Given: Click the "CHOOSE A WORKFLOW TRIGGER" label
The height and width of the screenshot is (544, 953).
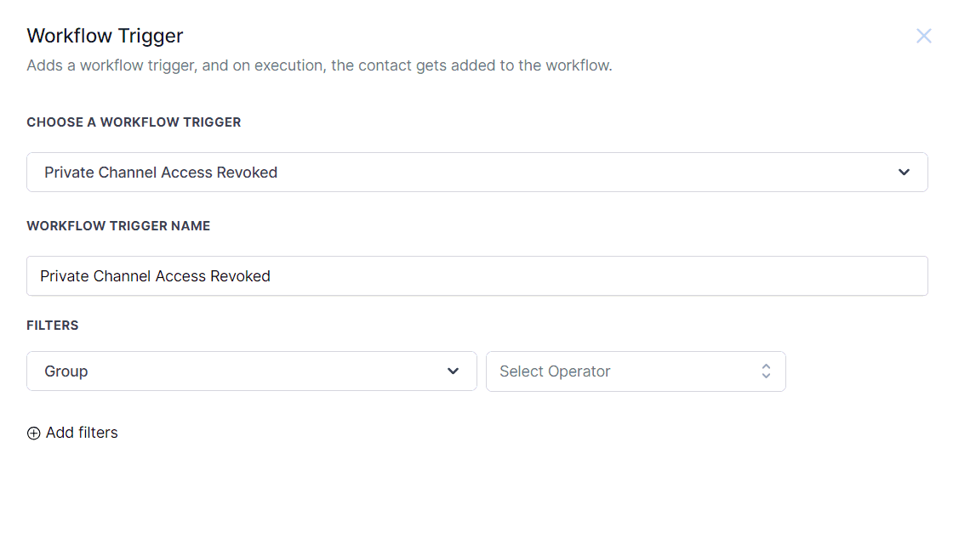Looking at the screenshot, I should 134,122.
